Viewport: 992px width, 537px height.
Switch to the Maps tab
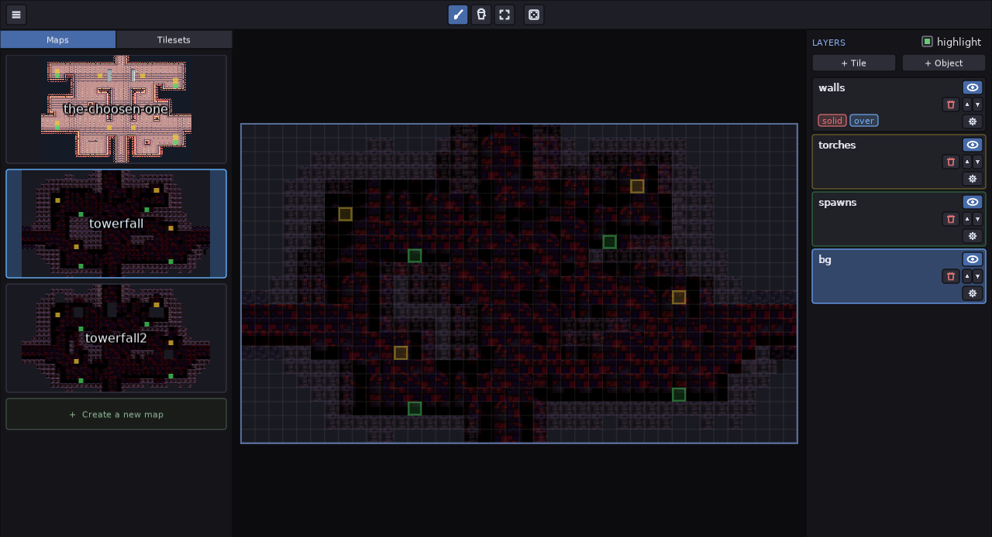click(58, 39)
